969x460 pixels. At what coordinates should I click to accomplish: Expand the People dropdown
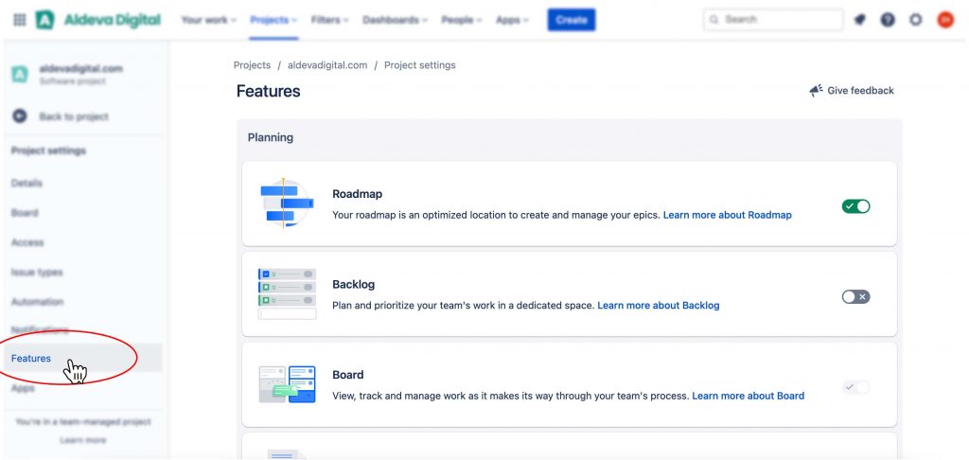click(x=462, y=20)
